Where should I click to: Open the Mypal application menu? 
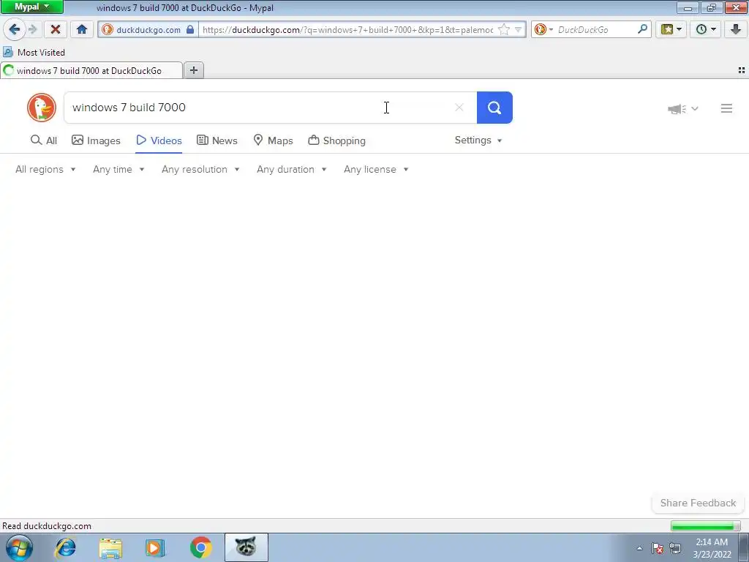[32, 7]
